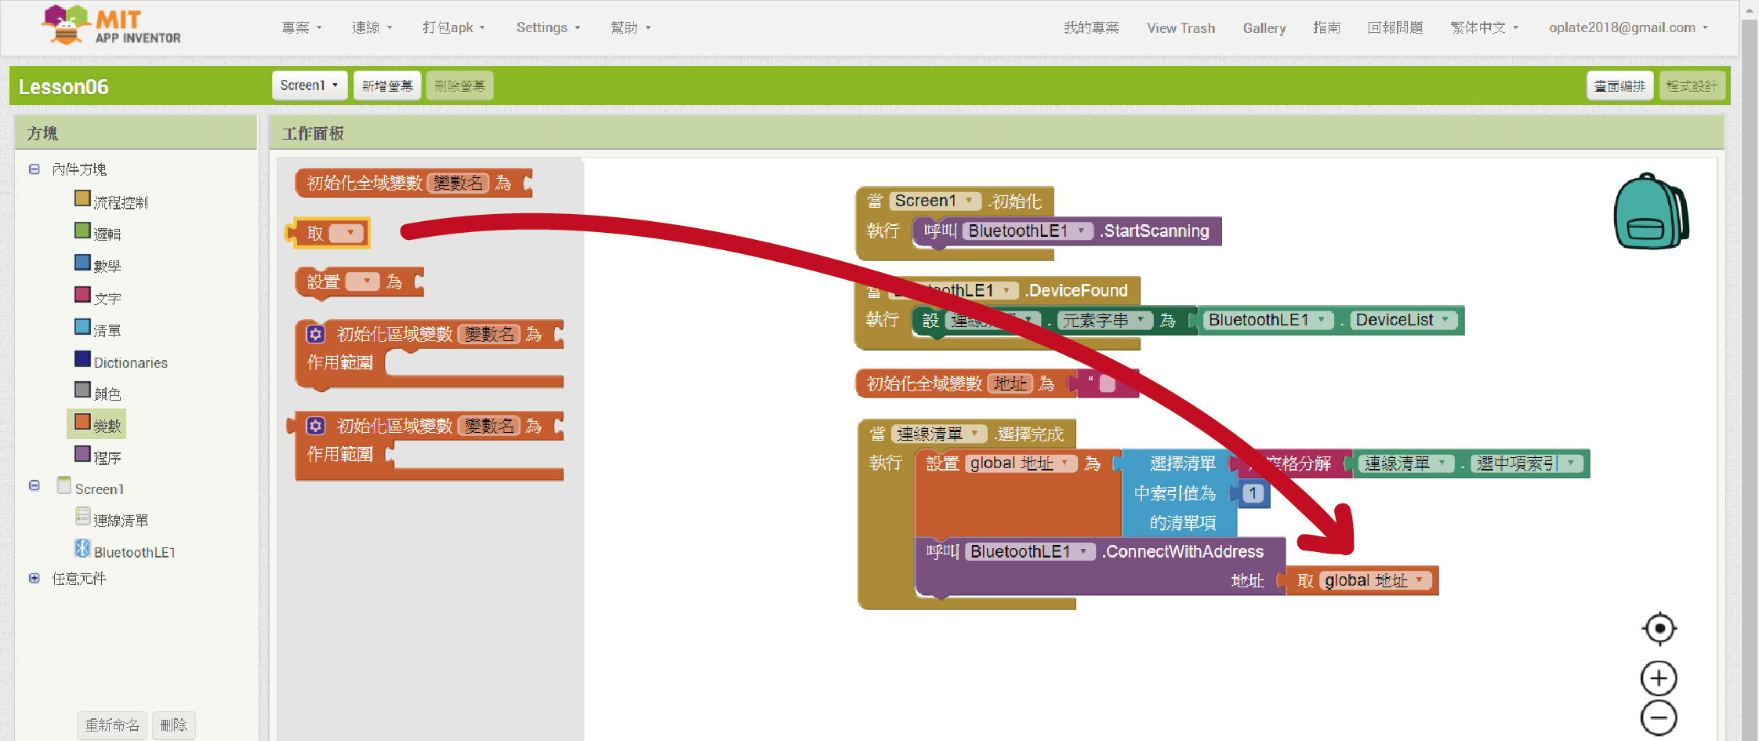Image resolution: width=1759 pixels, height=741 pixels.
Task: Expand the 任意元件 tree section
Action: [x=34, y=579]
